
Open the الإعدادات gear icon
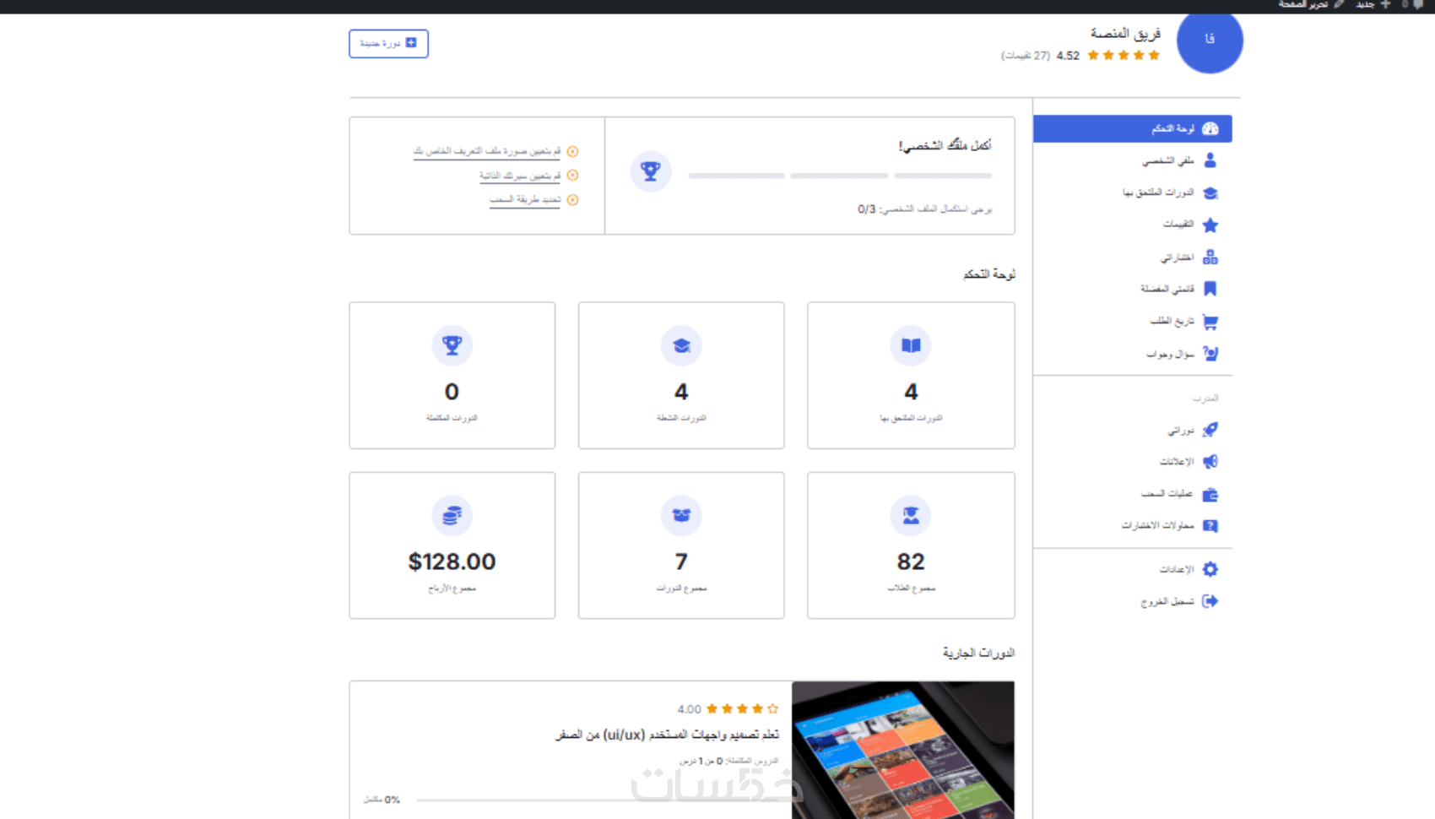(x=1210, y=569)
